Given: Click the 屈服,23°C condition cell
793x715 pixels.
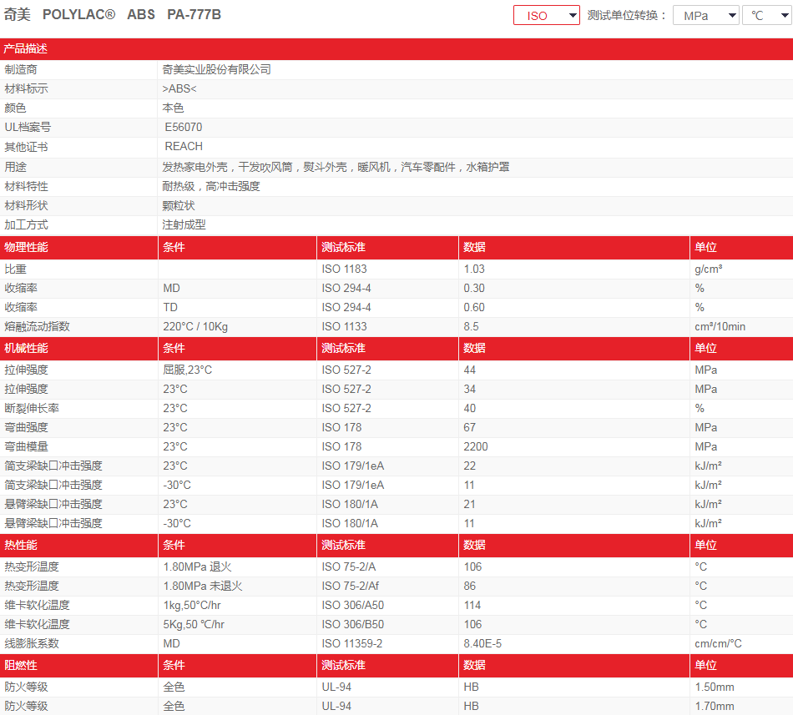Looking at the screenshot, I should (x=187, y=370).
